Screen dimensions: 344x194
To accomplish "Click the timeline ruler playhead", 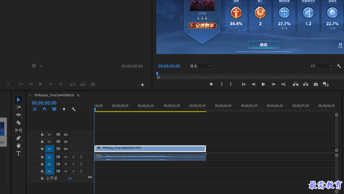I will tap(95, 109).
